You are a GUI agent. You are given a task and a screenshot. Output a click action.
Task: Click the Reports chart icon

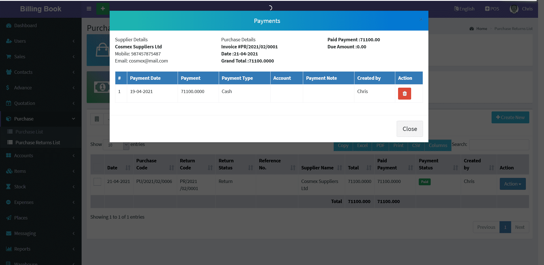[8, 249]
